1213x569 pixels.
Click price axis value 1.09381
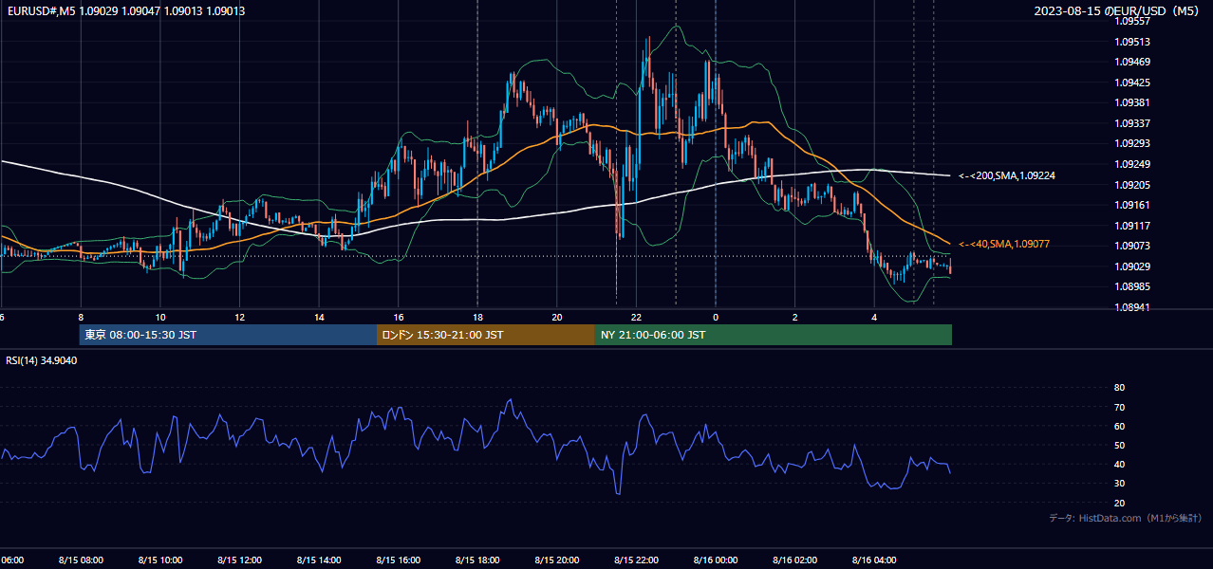click(1131, 102)
